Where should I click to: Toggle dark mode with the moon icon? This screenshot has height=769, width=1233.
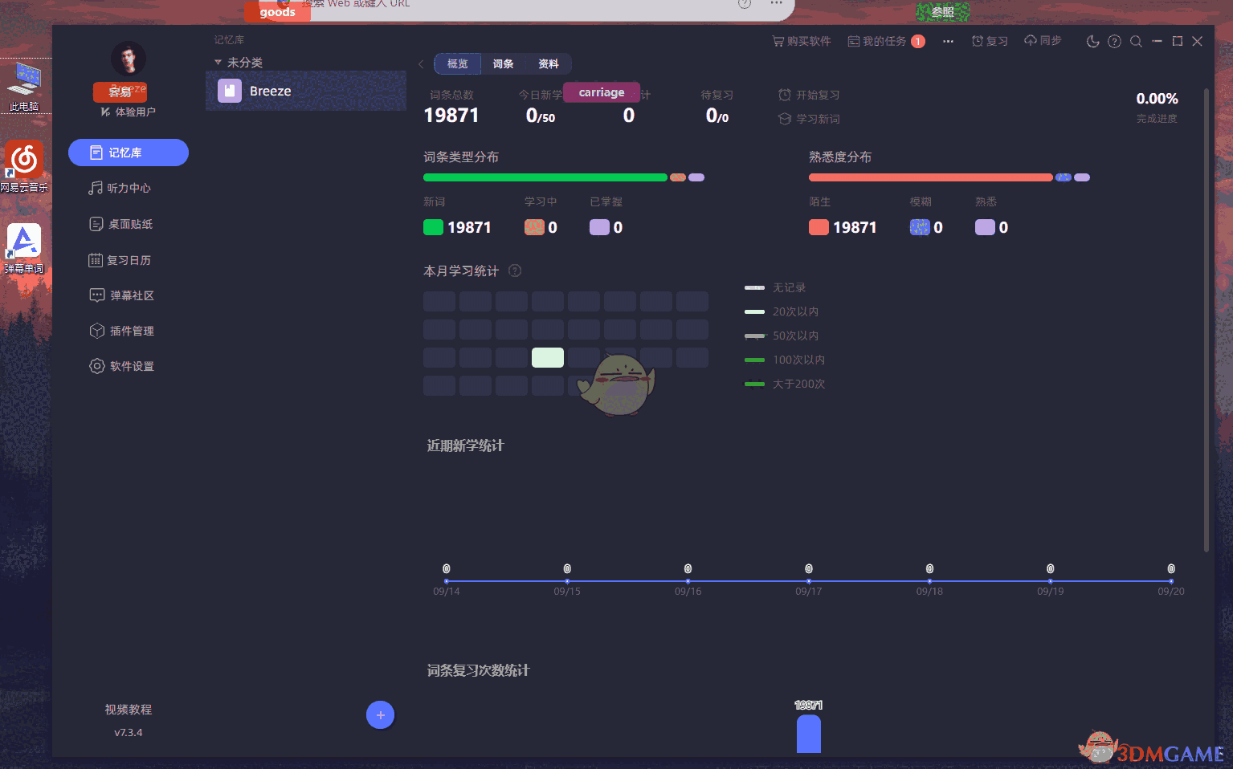[1092, 41]
